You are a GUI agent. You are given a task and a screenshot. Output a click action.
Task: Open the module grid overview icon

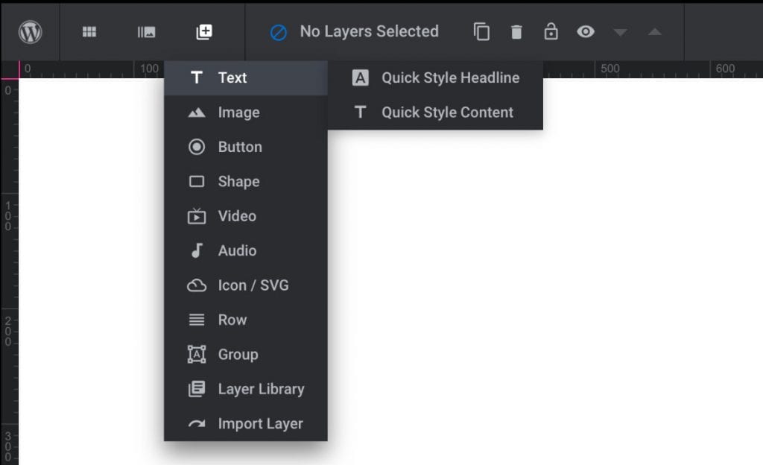click(x=89, y=32)
